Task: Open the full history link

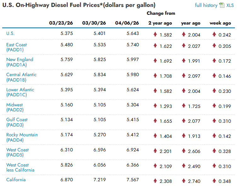Action: (x=206, y=5)
